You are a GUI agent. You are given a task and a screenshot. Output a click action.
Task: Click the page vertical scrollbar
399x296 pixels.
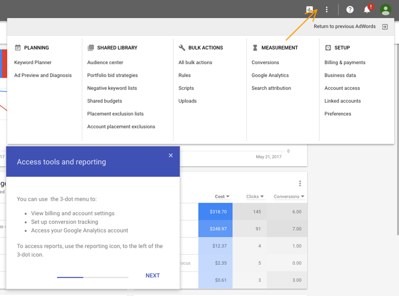coord(397,140)
